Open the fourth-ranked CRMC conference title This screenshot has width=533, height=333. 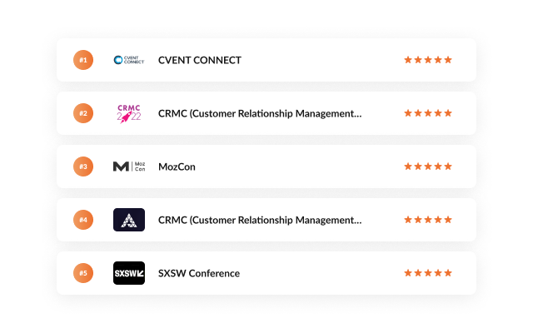pos(260,220)
